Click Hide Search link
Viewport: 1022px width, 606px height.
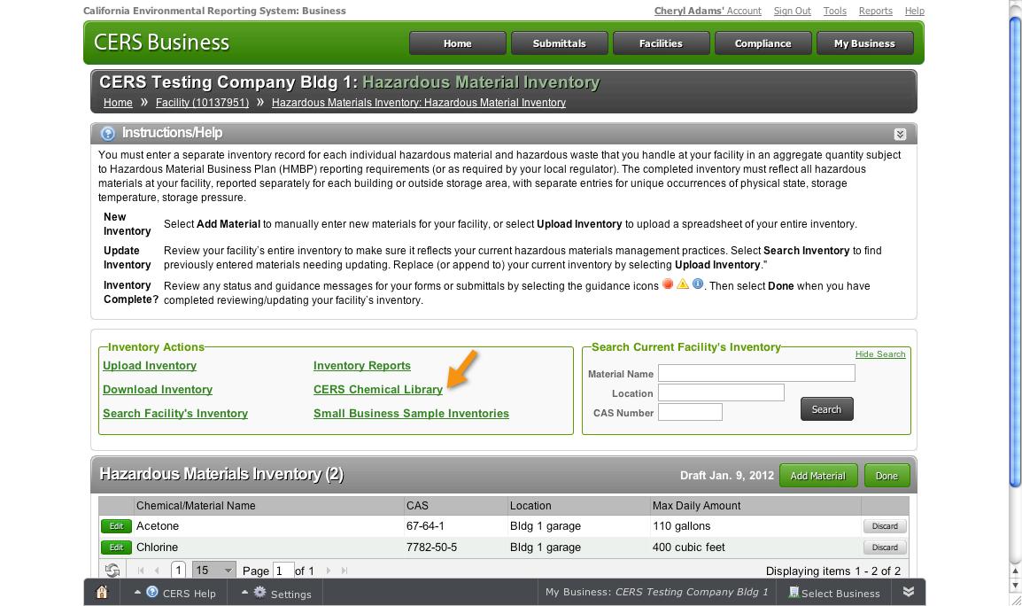point(880,353)
